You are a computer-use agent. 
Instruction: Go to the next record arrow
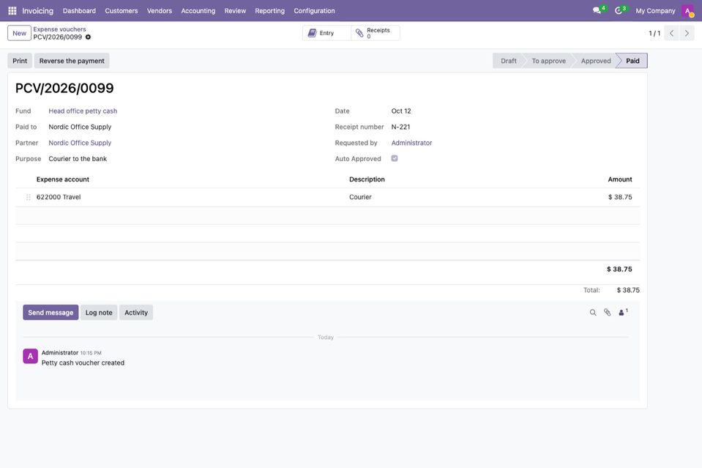[x=687, y=33]
